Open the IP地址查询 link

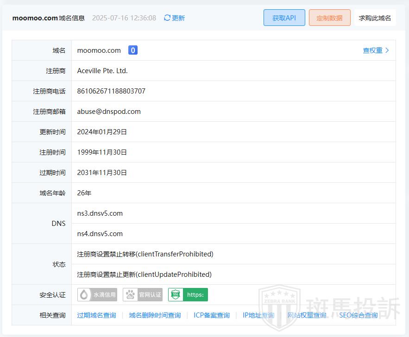click(258, 315)
